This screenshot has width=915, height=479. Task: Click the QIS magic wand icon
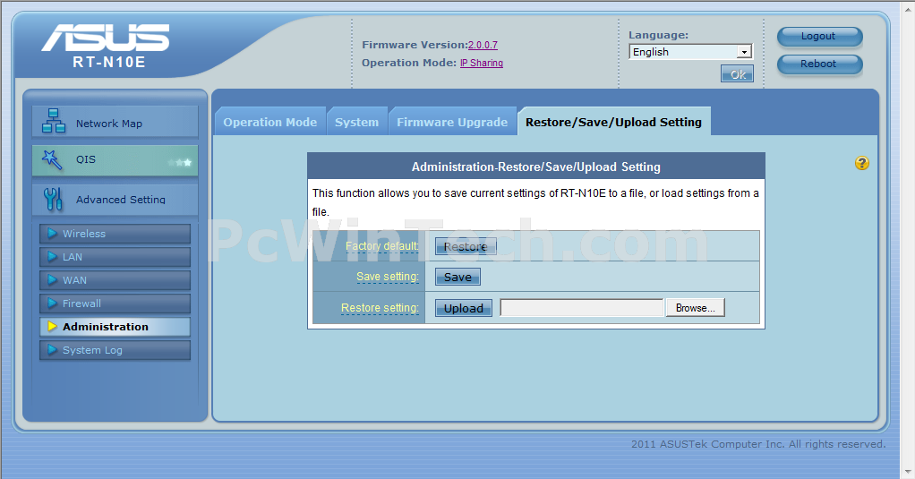click(x=52, y=159)
